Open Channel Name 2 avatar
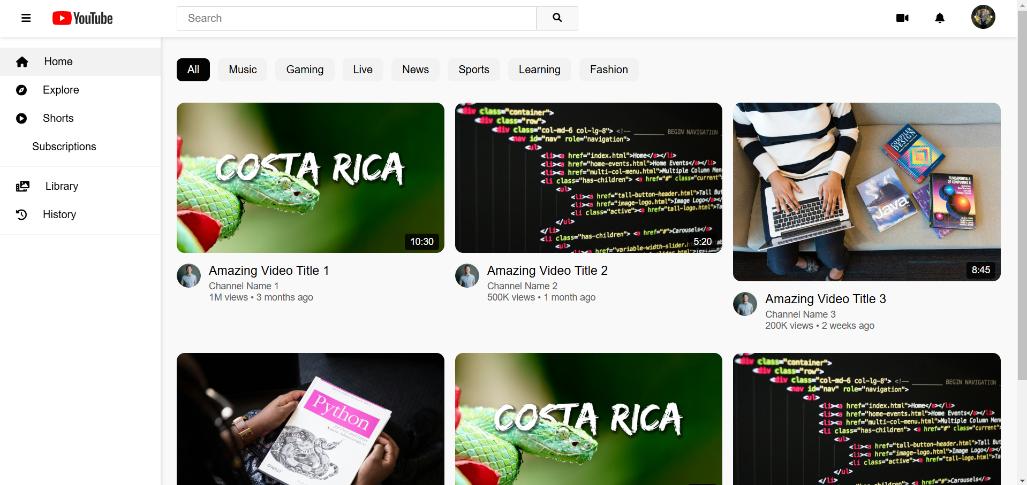 pos(467,275)
